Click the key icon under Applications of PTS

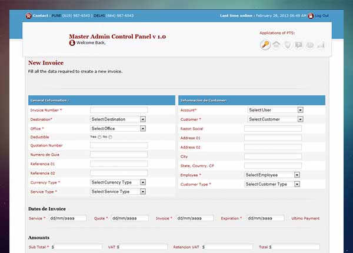click(265, 45)
